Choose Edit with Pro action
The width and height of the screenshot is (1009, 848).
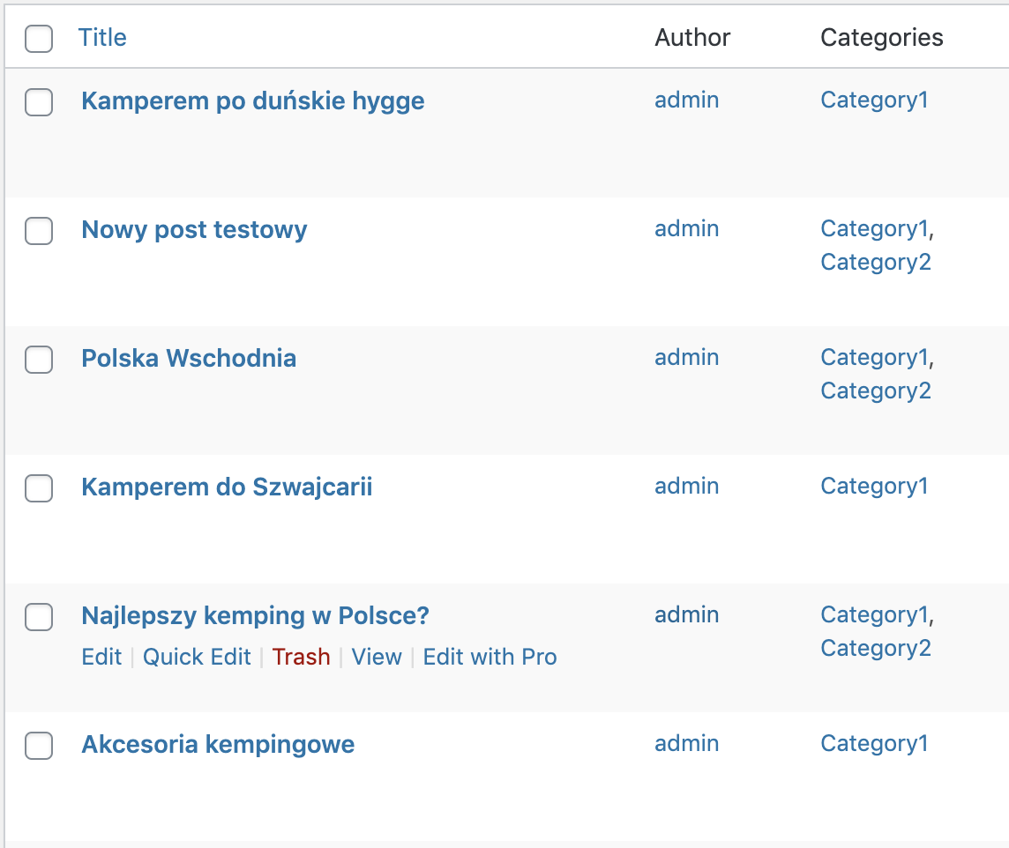(x=490, y=657)
